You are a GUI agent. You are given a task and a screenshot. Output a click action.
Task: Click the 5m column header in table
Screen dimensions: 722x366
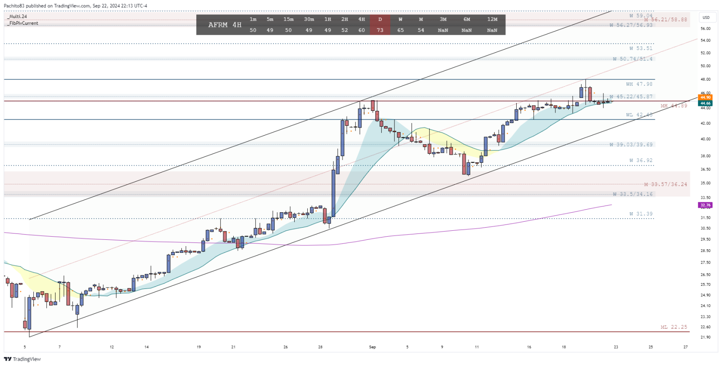click(x=270, y=19)
